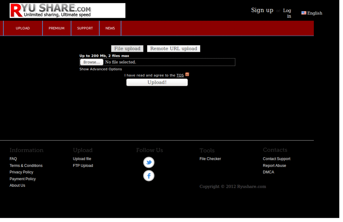This screenshot has width=343, height=222.
Task: Click the Browse... file button
Action: [x=91, y=62]
